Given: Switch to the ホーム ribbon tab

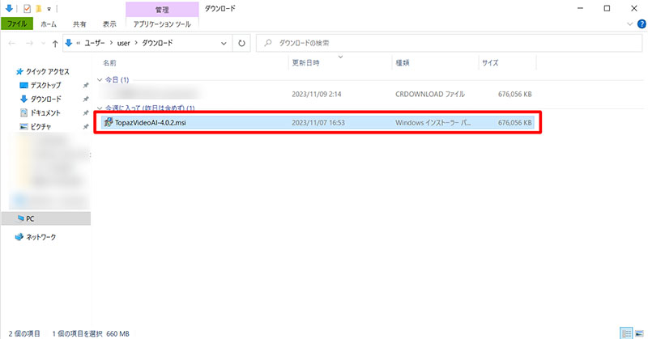Looking at the screenshot, I should click(x=49, y=24).
